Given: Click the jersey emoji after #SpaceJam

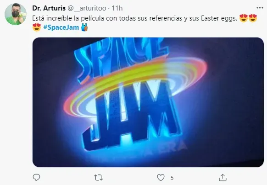Looking at the screenshot, I should click(84, 27).
